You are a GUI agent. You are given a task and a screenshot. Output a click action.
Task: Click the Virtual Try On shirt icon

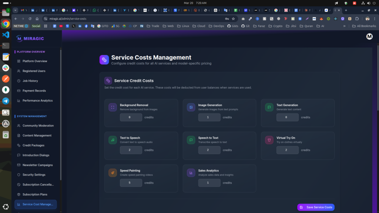point(269,140)
